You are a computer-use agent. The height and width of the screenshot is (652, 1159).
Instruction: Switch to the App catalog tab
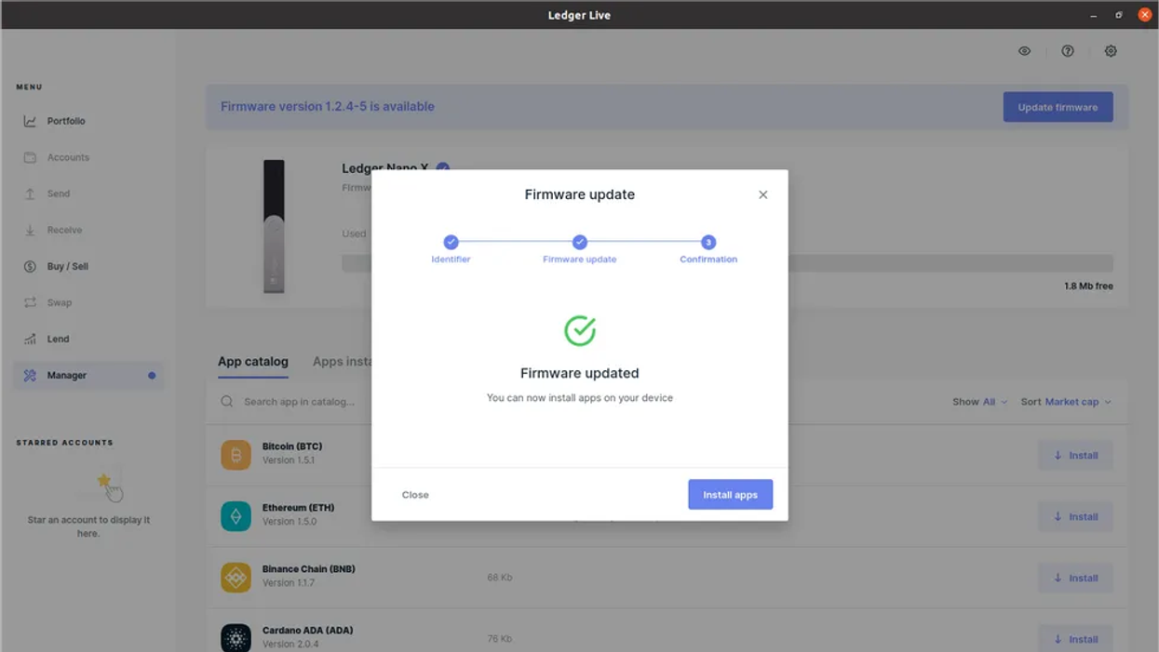[x=252, y=362]
